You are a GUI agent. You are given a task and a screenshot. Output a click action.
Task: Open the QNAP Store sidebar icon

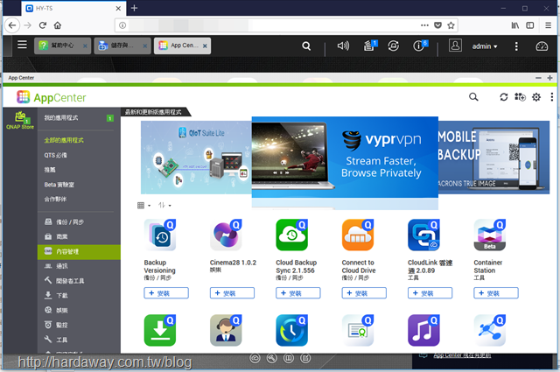(x=20, y=121)
